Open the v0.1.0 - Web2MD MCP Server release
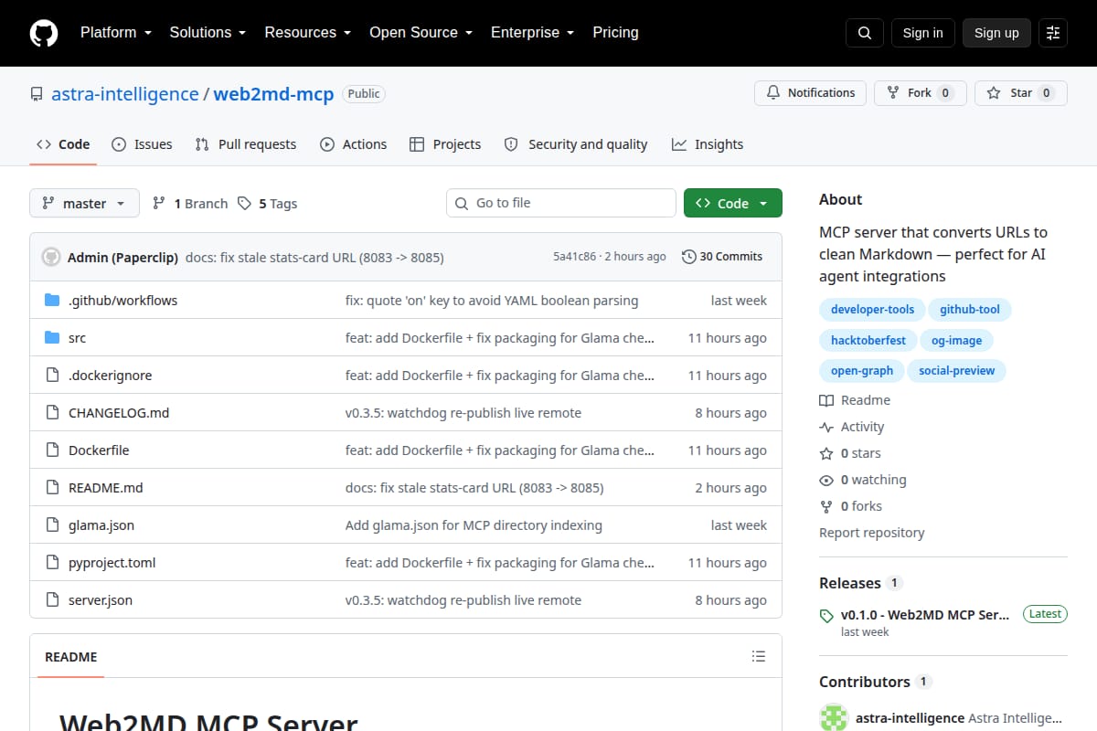The image size is (1097, 731). click(x=925, y=615)
